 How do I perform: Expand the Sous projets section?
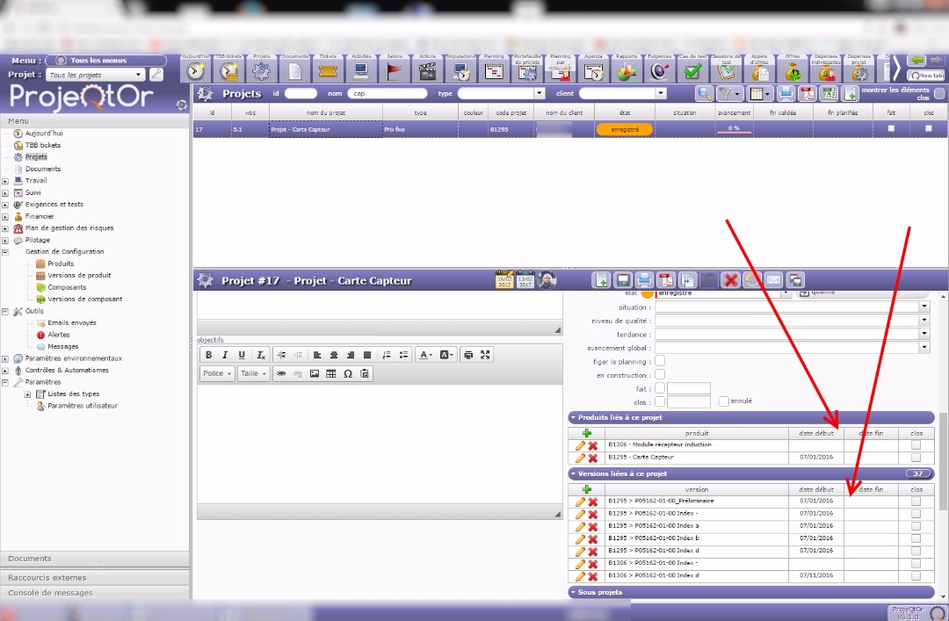[573, 593]
